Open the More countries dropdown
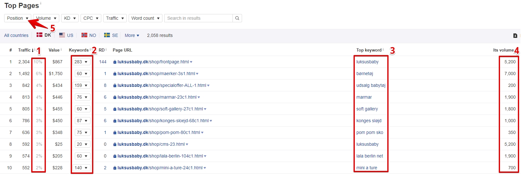This screenshot has width=522, height=175. [132, 35]
